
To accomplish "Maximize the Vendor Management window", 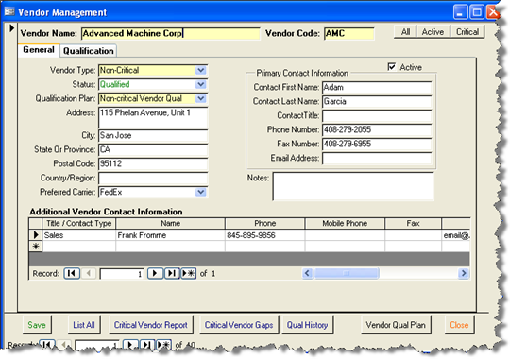I will coord(477,12).
